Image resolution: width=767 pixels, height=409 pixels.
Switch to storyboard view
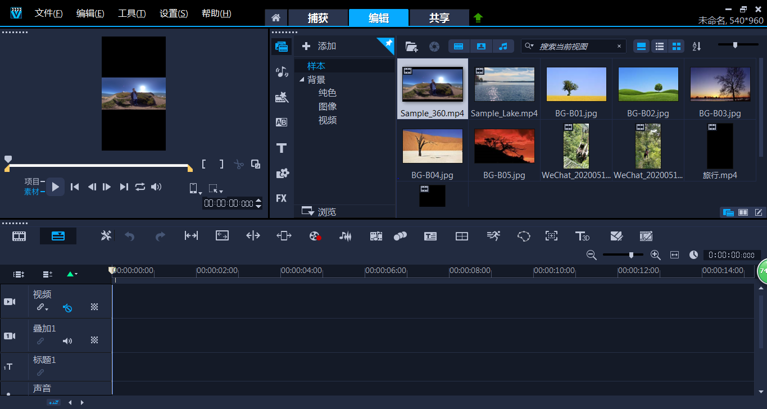coord(19,236)
